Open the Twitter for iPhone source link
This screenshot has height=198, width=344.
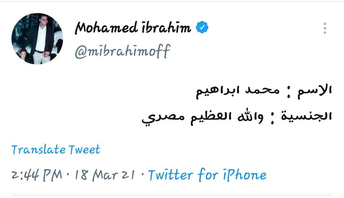[x=207, y=175]
